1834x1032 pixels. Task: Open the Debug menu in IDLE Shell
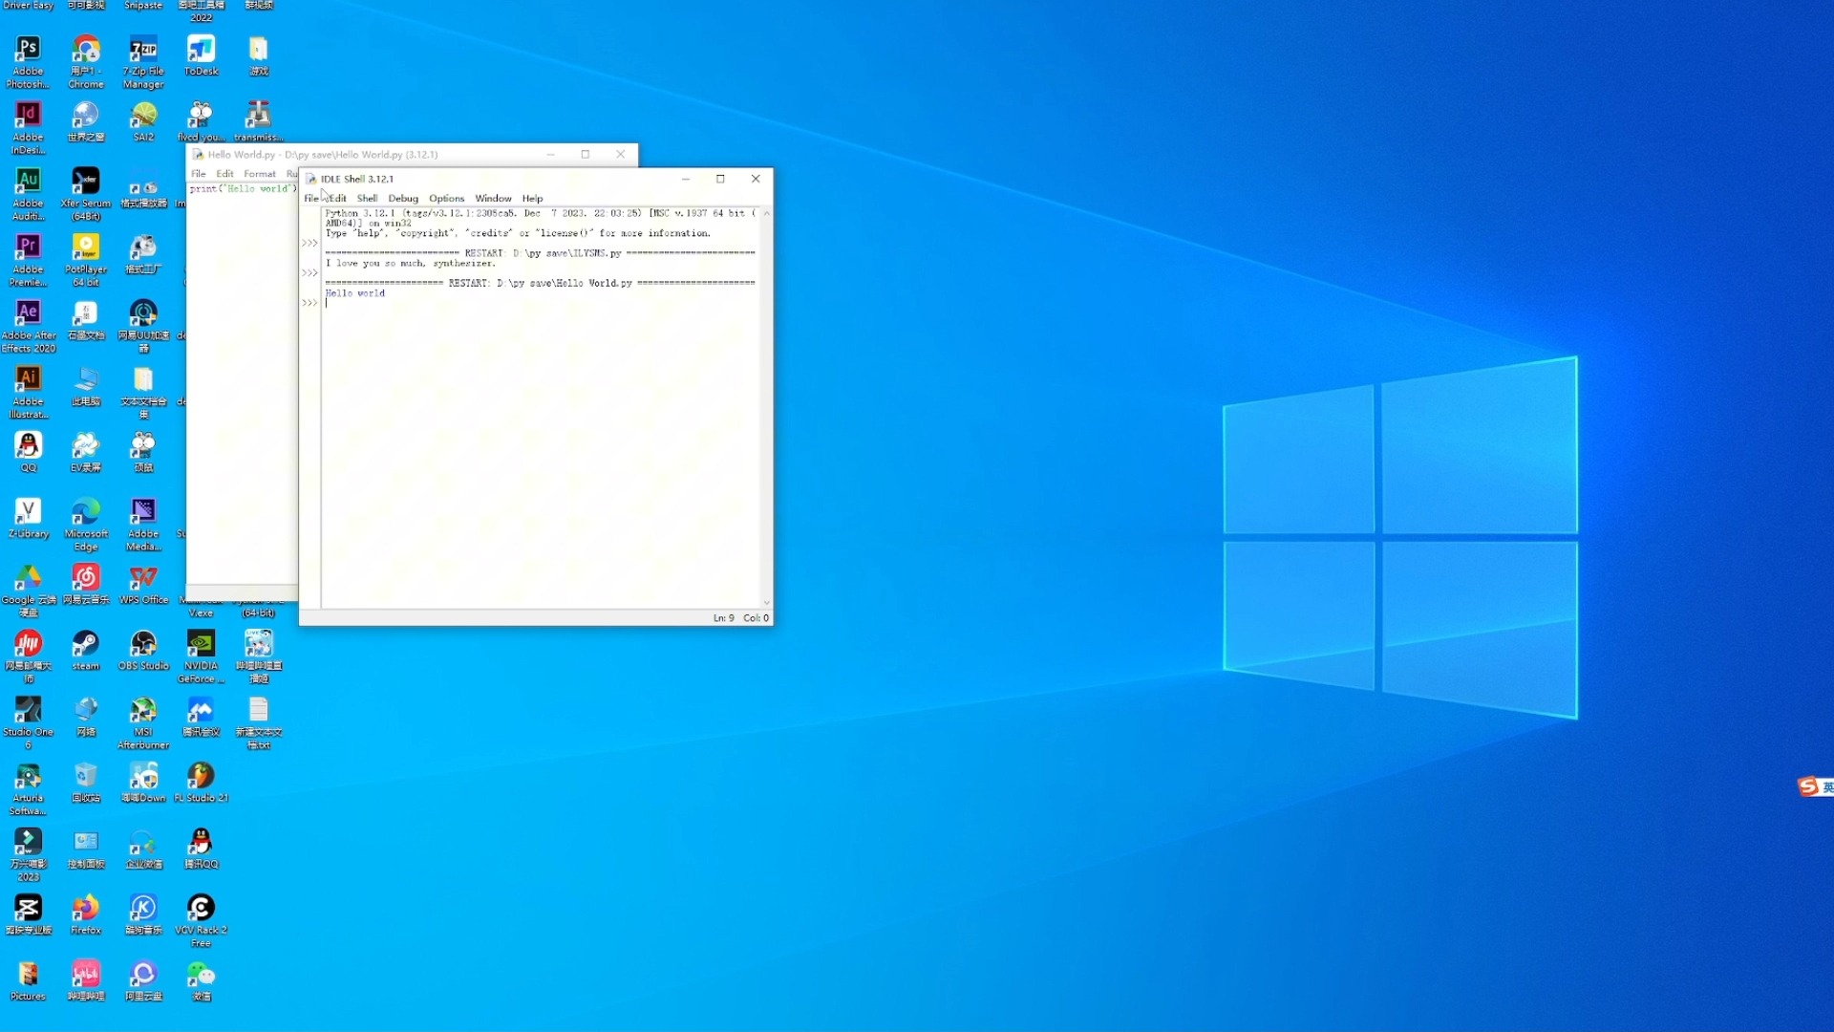[403, 198]
